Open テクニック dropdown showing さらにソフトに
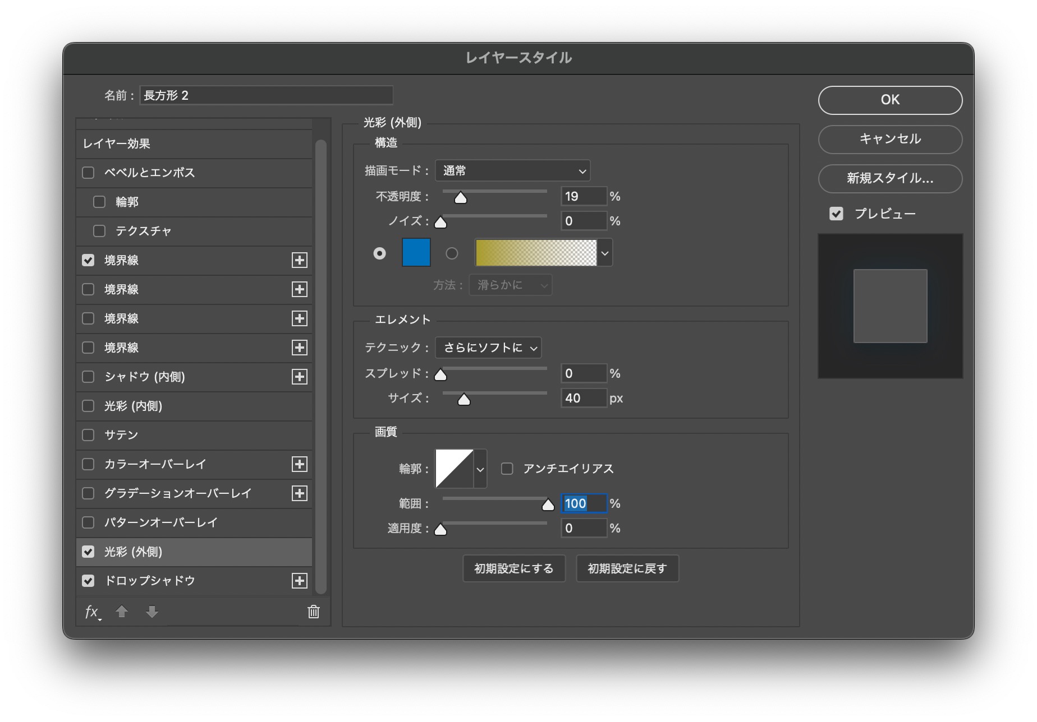 488,348
